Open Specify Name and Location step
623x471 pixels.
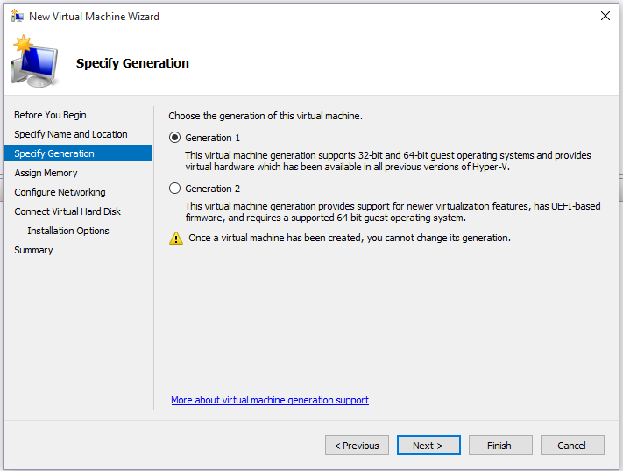click(x=70, y=134)
